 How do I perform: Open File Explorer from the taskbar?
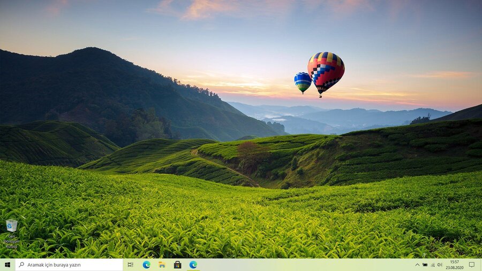(x=162, y=265)
